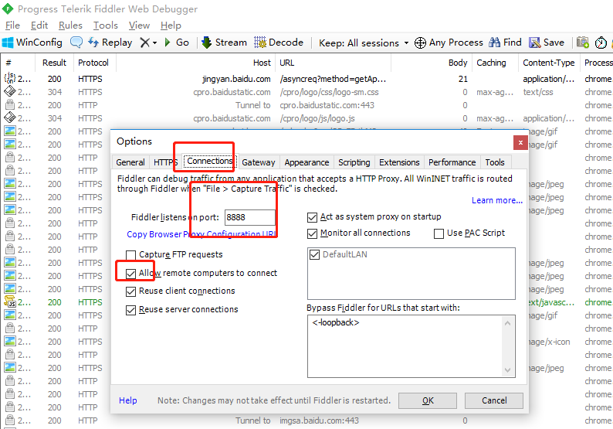Open the Keep: All sessions dropdown
The width and height of the screenshot is (613, 429).
click(x=364, y=43)
